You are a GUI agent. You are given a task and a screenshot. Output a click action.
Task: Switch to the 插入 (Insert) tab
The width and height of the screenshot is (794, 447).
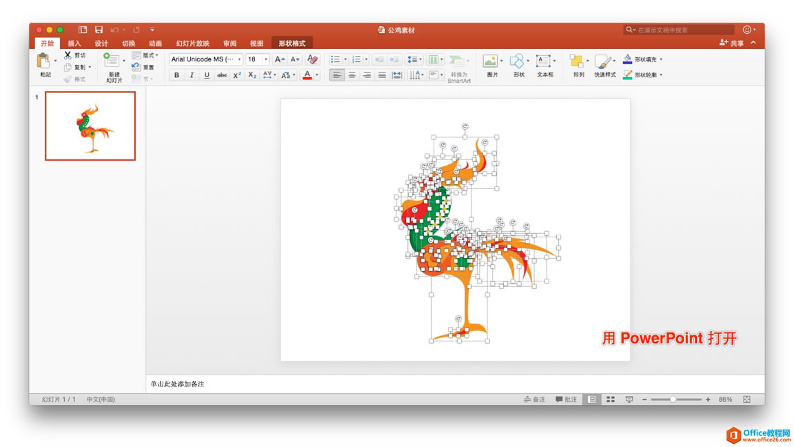click(74, 43)
